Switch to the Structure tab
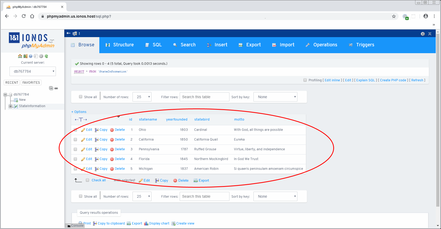Viewport: 441px width, 229px height. [120, 45]
